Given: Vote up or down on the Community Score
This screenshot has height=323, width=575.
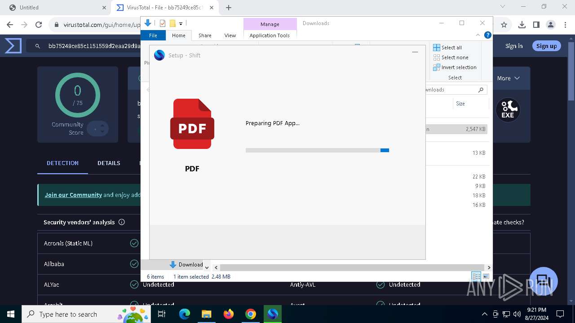Looking at the screenshot, I should point(98,129).
